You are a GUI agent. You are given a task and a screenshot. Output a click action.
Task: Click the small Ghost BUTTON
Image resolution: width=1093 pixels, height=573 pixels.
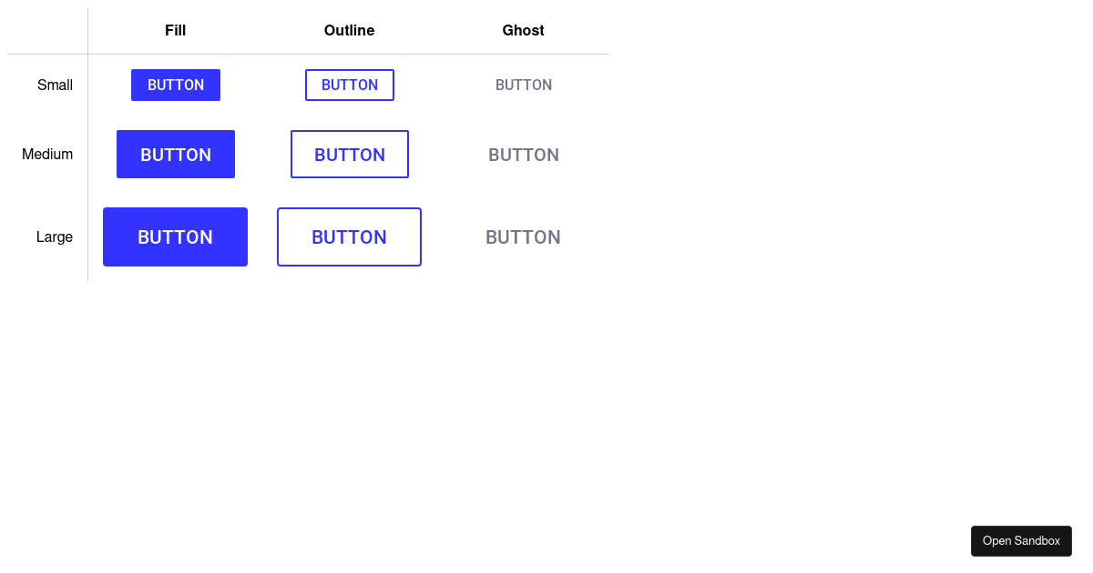tap(523, 85)
